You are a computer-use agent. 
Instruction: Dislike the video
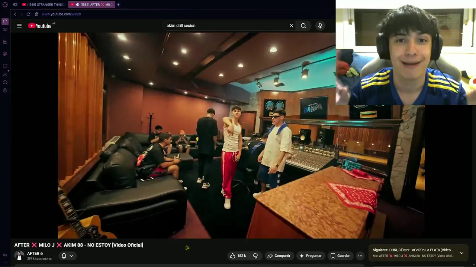pyautogui.click(x=255, y=256)
